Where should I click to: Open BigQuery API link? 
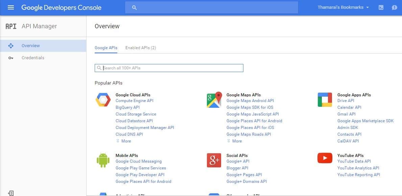coord(128,107)
